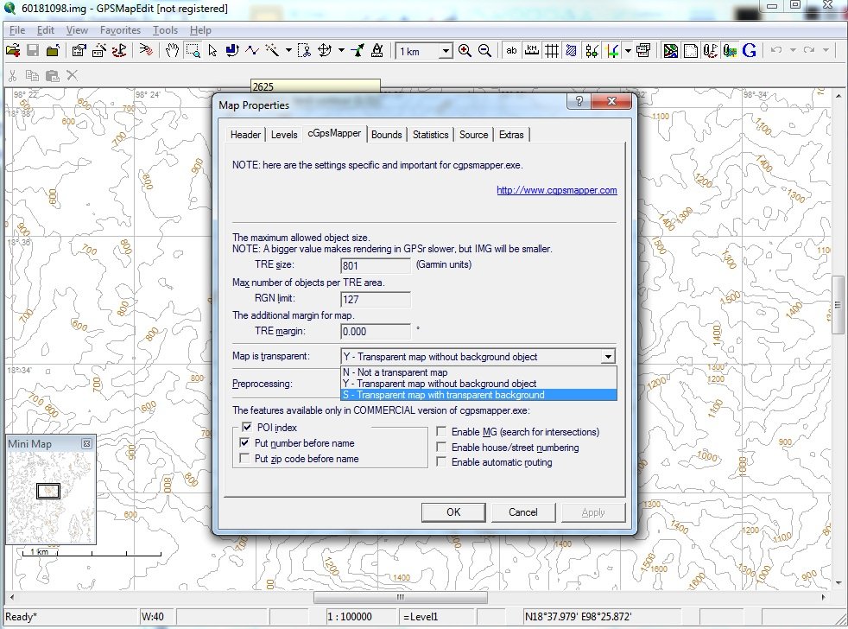Click the RGN limit input field
848x629 pixels.
click(376, 299)
